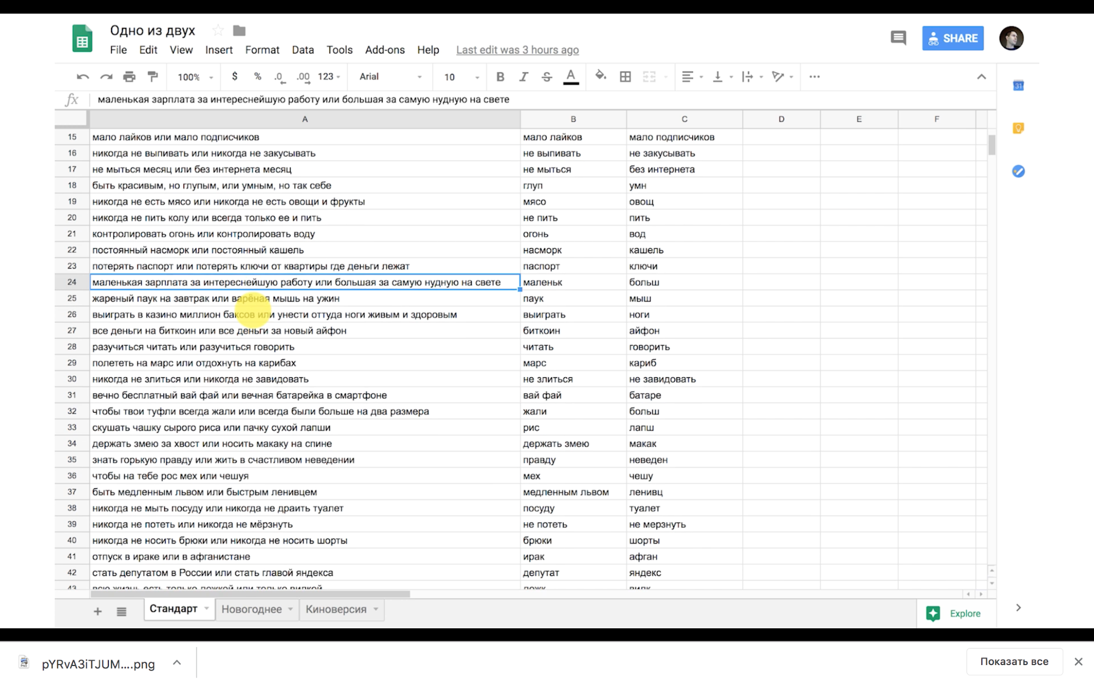This screenshot has height=683, width=1094.
Task: Open the zoom 100% dropdown
Action: tap(195, 77)
